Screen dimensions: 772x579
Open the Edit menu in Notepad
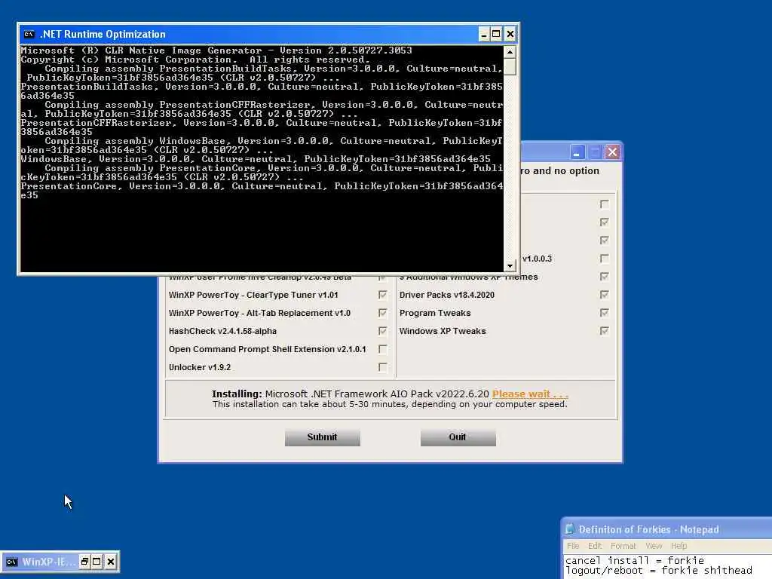pos(595,546)
